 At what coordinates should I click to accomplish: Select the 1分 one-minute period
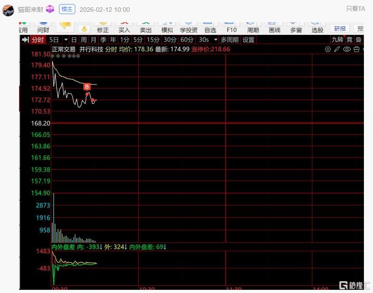tap(124, 40)
